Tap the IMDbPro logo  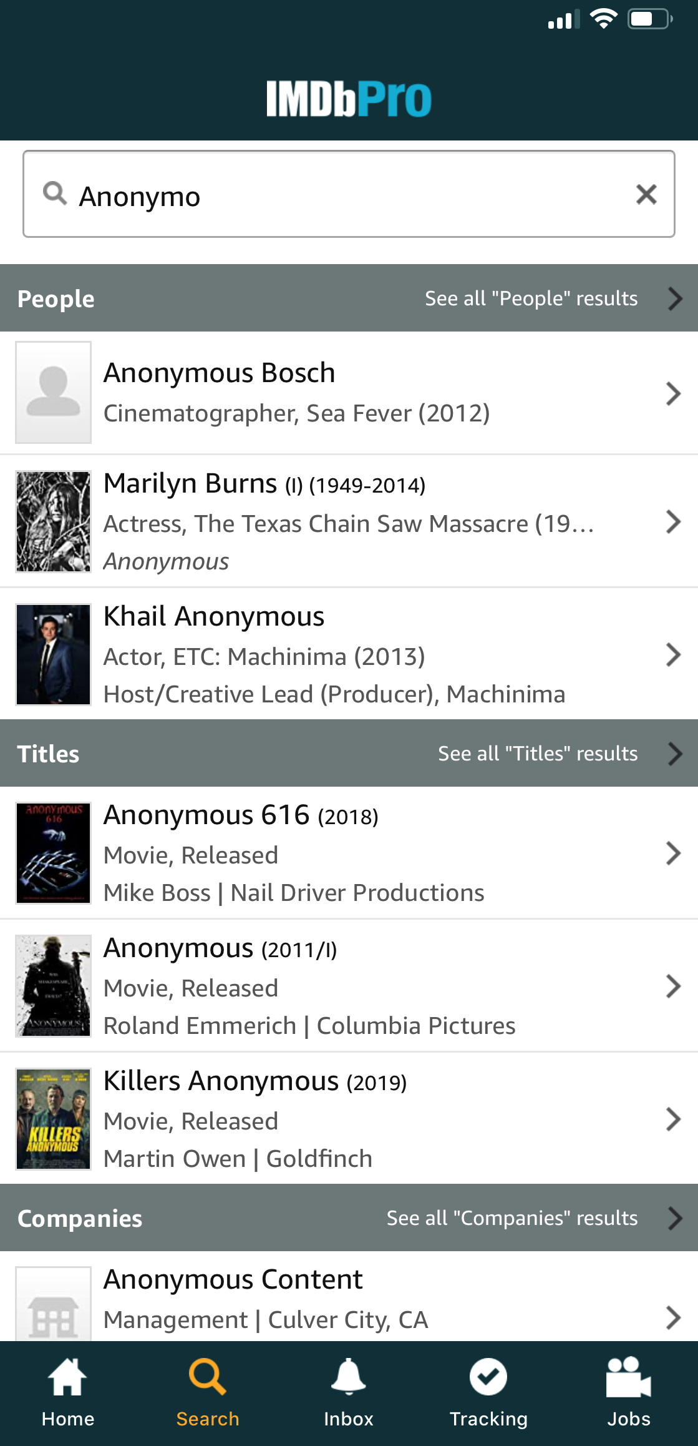(x=349, y=99)
